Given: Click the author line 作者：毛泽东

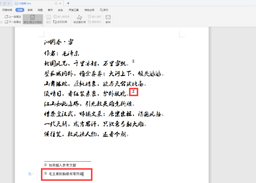Looking at the screenshot, I should [62, 53].
